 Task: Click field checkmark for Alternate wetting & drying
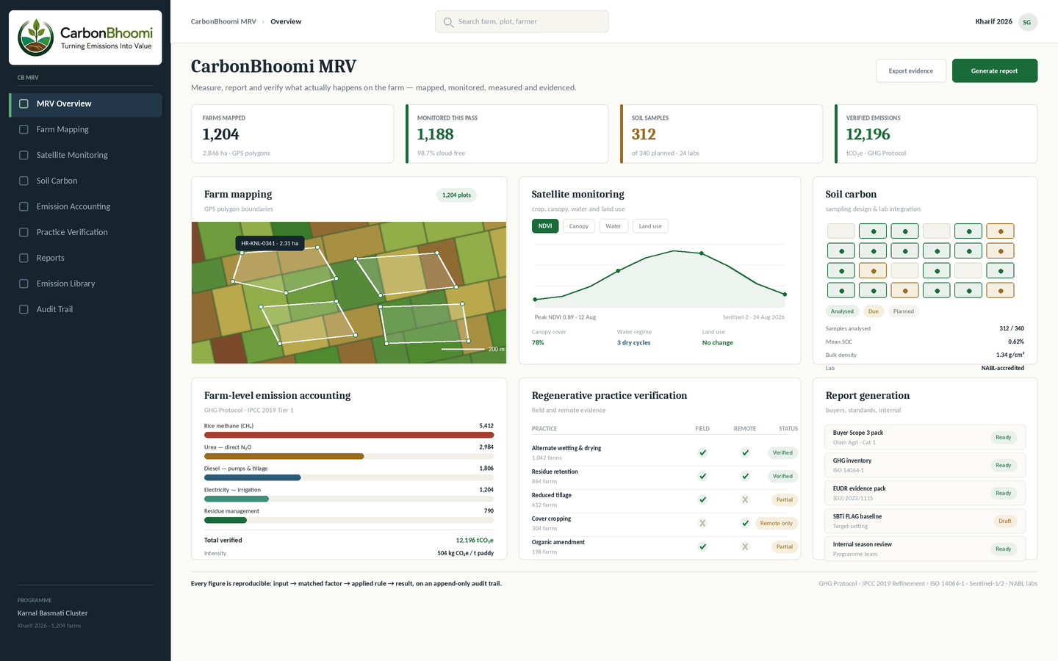point(702,452)
